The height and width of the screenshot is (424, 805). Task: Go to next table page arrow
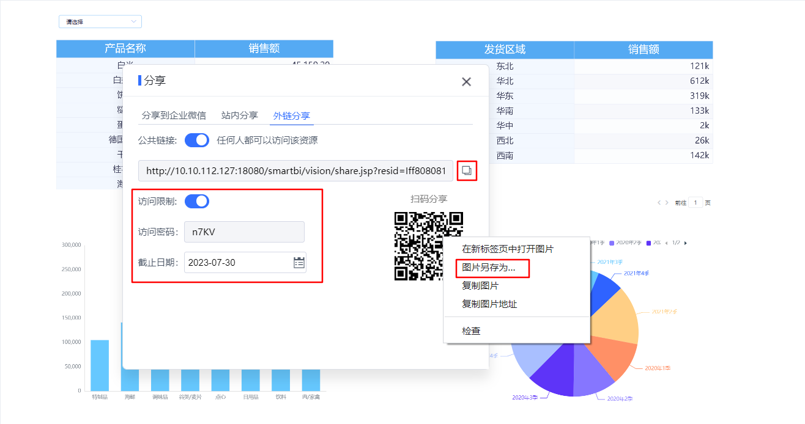(x=667, y=202)
